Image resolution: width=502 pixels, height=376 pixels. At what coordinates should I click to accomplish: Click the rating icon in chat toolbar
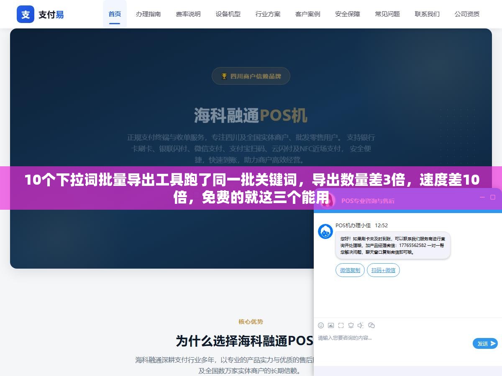351,325
